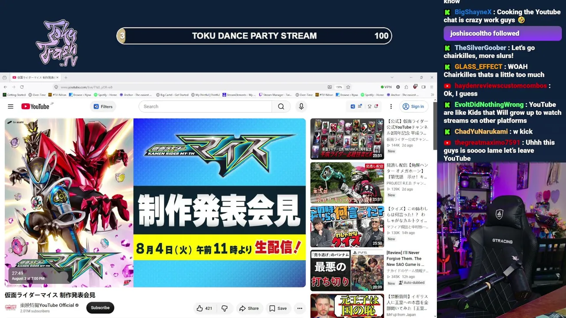Open the title 見逃し配信【角醒ハンター オメガホーン】
This screenshot has width=566, height=318.
407,170
